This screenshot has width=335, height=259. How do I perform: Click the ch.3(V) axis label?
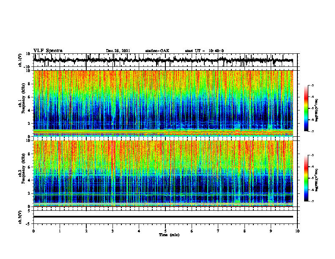click(20, 217)
